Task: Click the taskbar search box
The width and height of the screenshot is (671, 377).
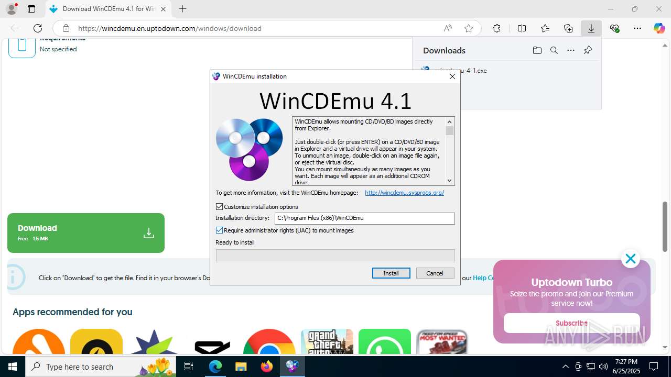Action: tap(101, 367)
